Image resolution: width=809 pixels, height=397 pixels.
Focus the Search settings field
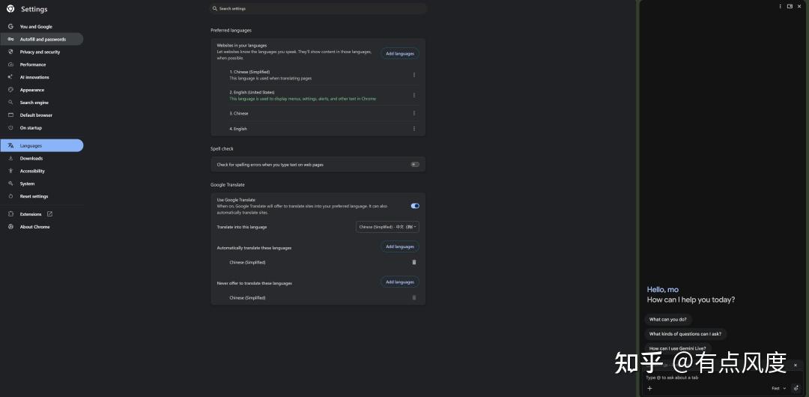(318, 9)
